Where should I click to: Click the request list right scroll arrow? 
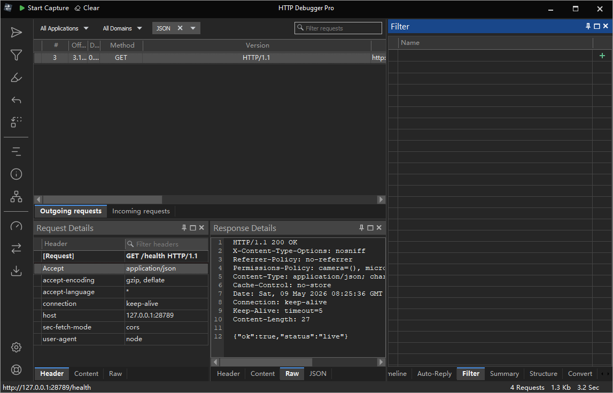click(x=381, y=199)
